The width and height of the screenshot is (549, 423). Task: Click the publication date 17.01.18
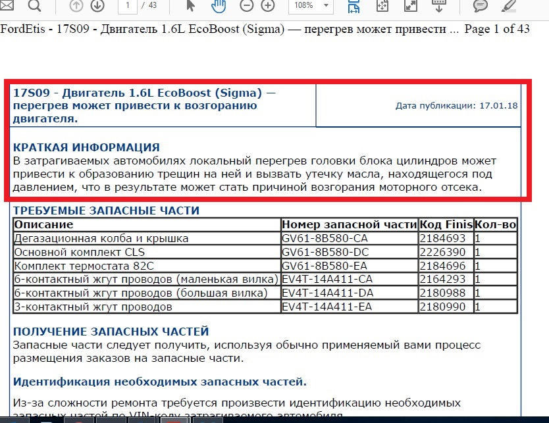point(457,106)
